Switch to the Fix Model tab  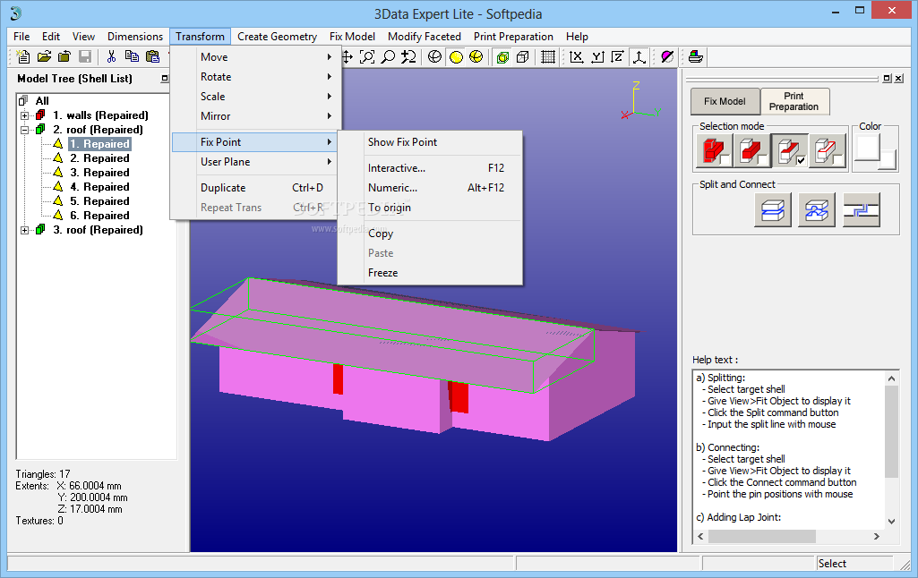coord(725,101)
